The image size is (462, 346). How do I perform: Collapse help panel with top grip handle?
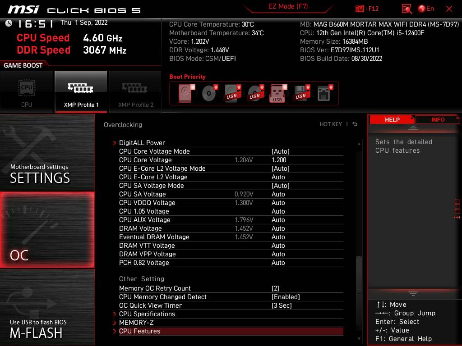413,128
